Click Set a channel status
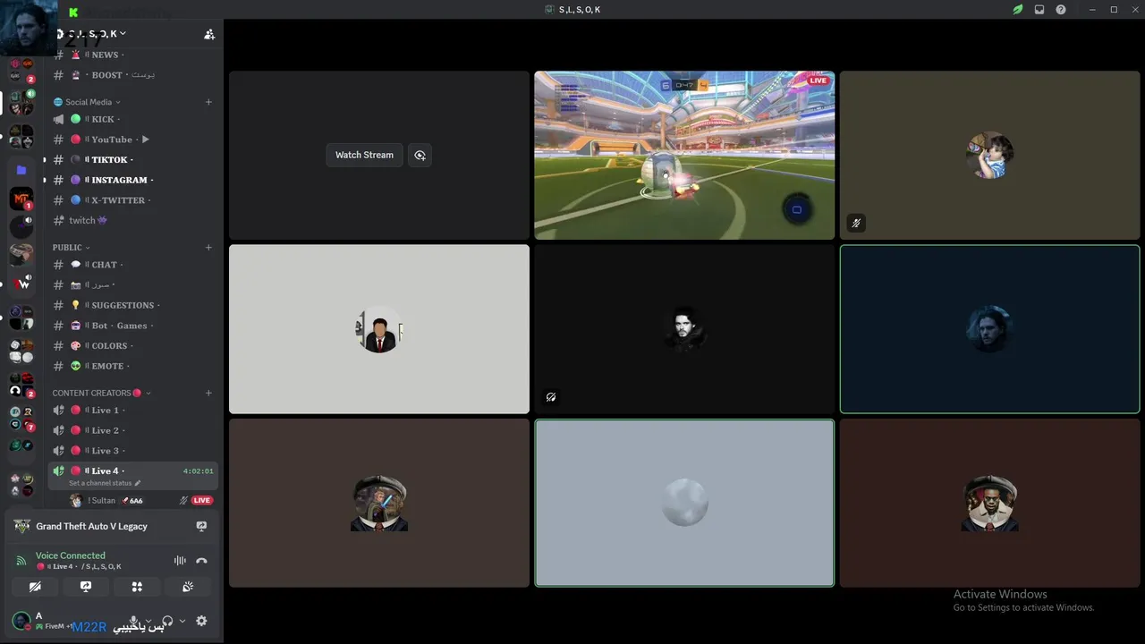Screen dimensions: 1145x644 [105, 483]
